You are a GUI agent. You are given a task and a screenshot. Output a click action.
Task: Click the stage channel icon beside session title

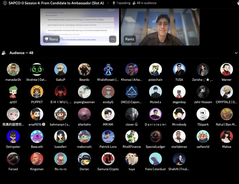point(5,3)
